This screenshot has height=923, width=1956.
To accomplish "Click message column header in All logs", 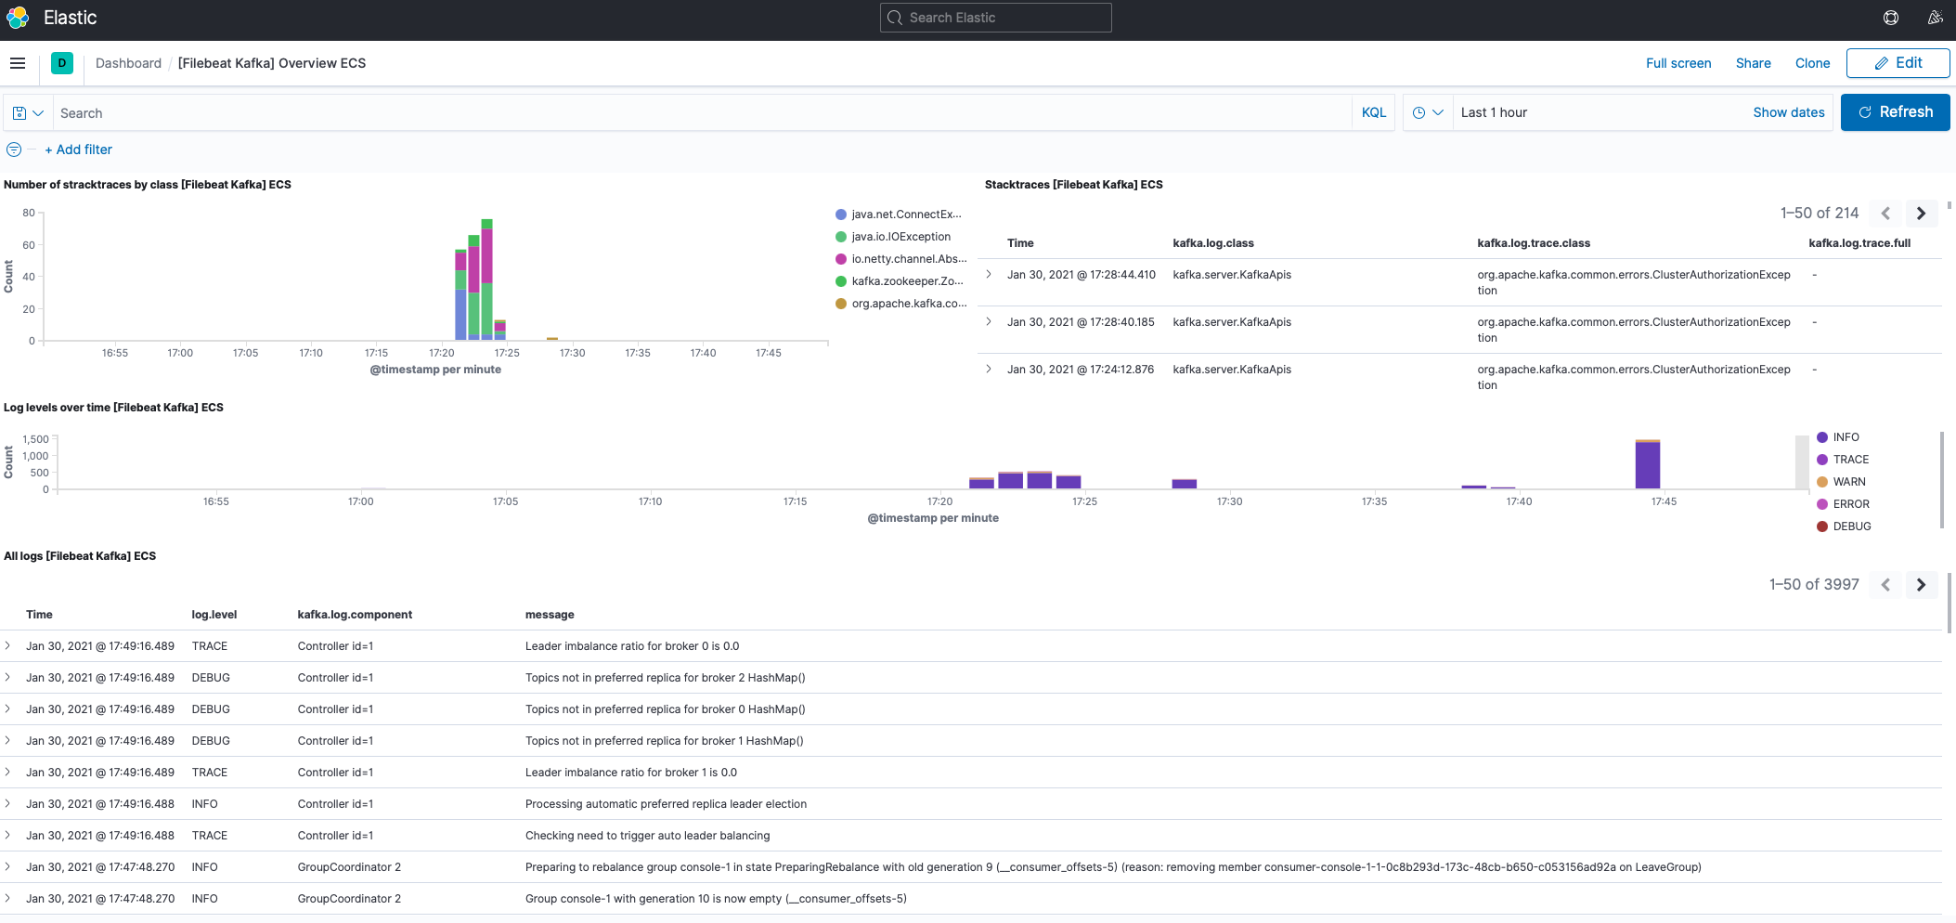I will click(x=550, y=615).
